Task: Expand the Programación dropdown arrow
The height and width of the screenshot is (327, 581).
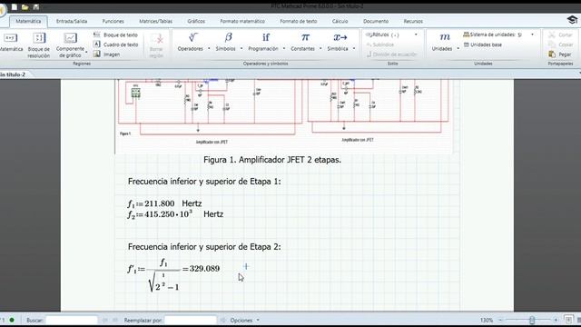Action: pyautogui.click(x=284, y=48)
